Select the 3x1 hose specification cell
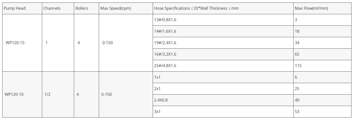 pyautogui.click(x=157, y=112)
